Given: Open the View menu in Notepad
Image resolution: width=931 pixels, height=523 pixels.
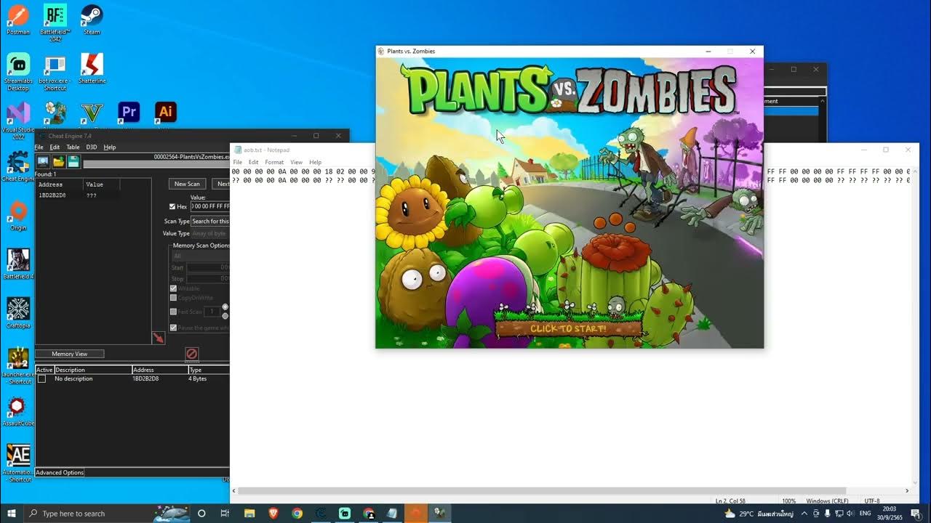Looking at the screenshot, I should [x=296, y=162].
